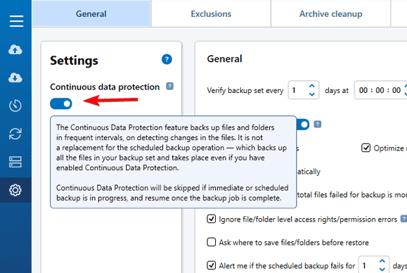
Task: Open the cloud upload Backup section
Action: (15, 49)
